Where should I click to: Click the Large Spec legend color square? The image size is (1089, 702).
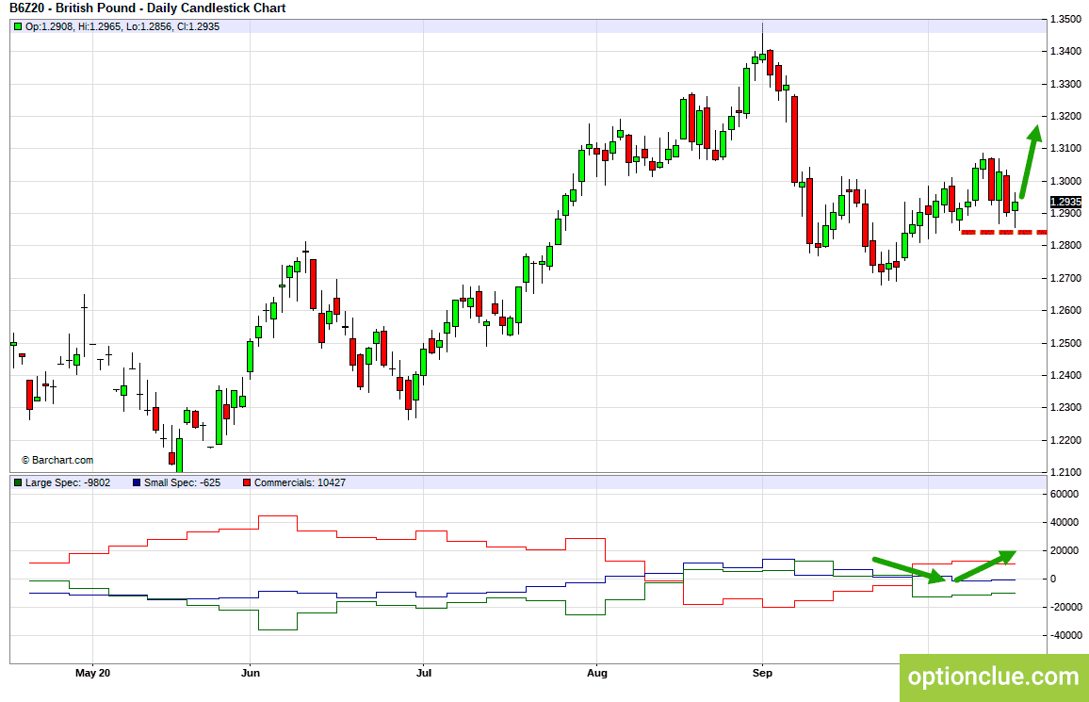pyautogui.click(x=18, y=482)
